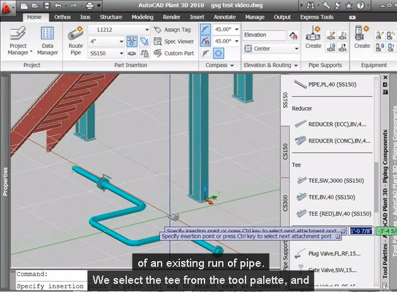The image size is (397, 292).
Task: Click the 1'-0 7/8" dynamic input field
Action: (x=361, y=231)
